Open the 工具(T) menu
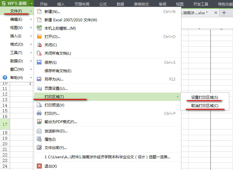Screen dimensions: 233x170 pyautogui.click(x=17, y=53)
